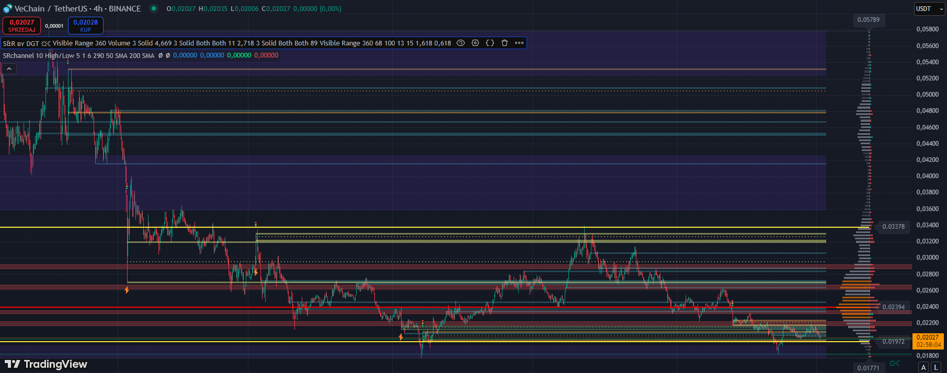The width and height of the screenshot is (947, 373).
Task: View S&R by DGT source code
Action: click(490, 43)
